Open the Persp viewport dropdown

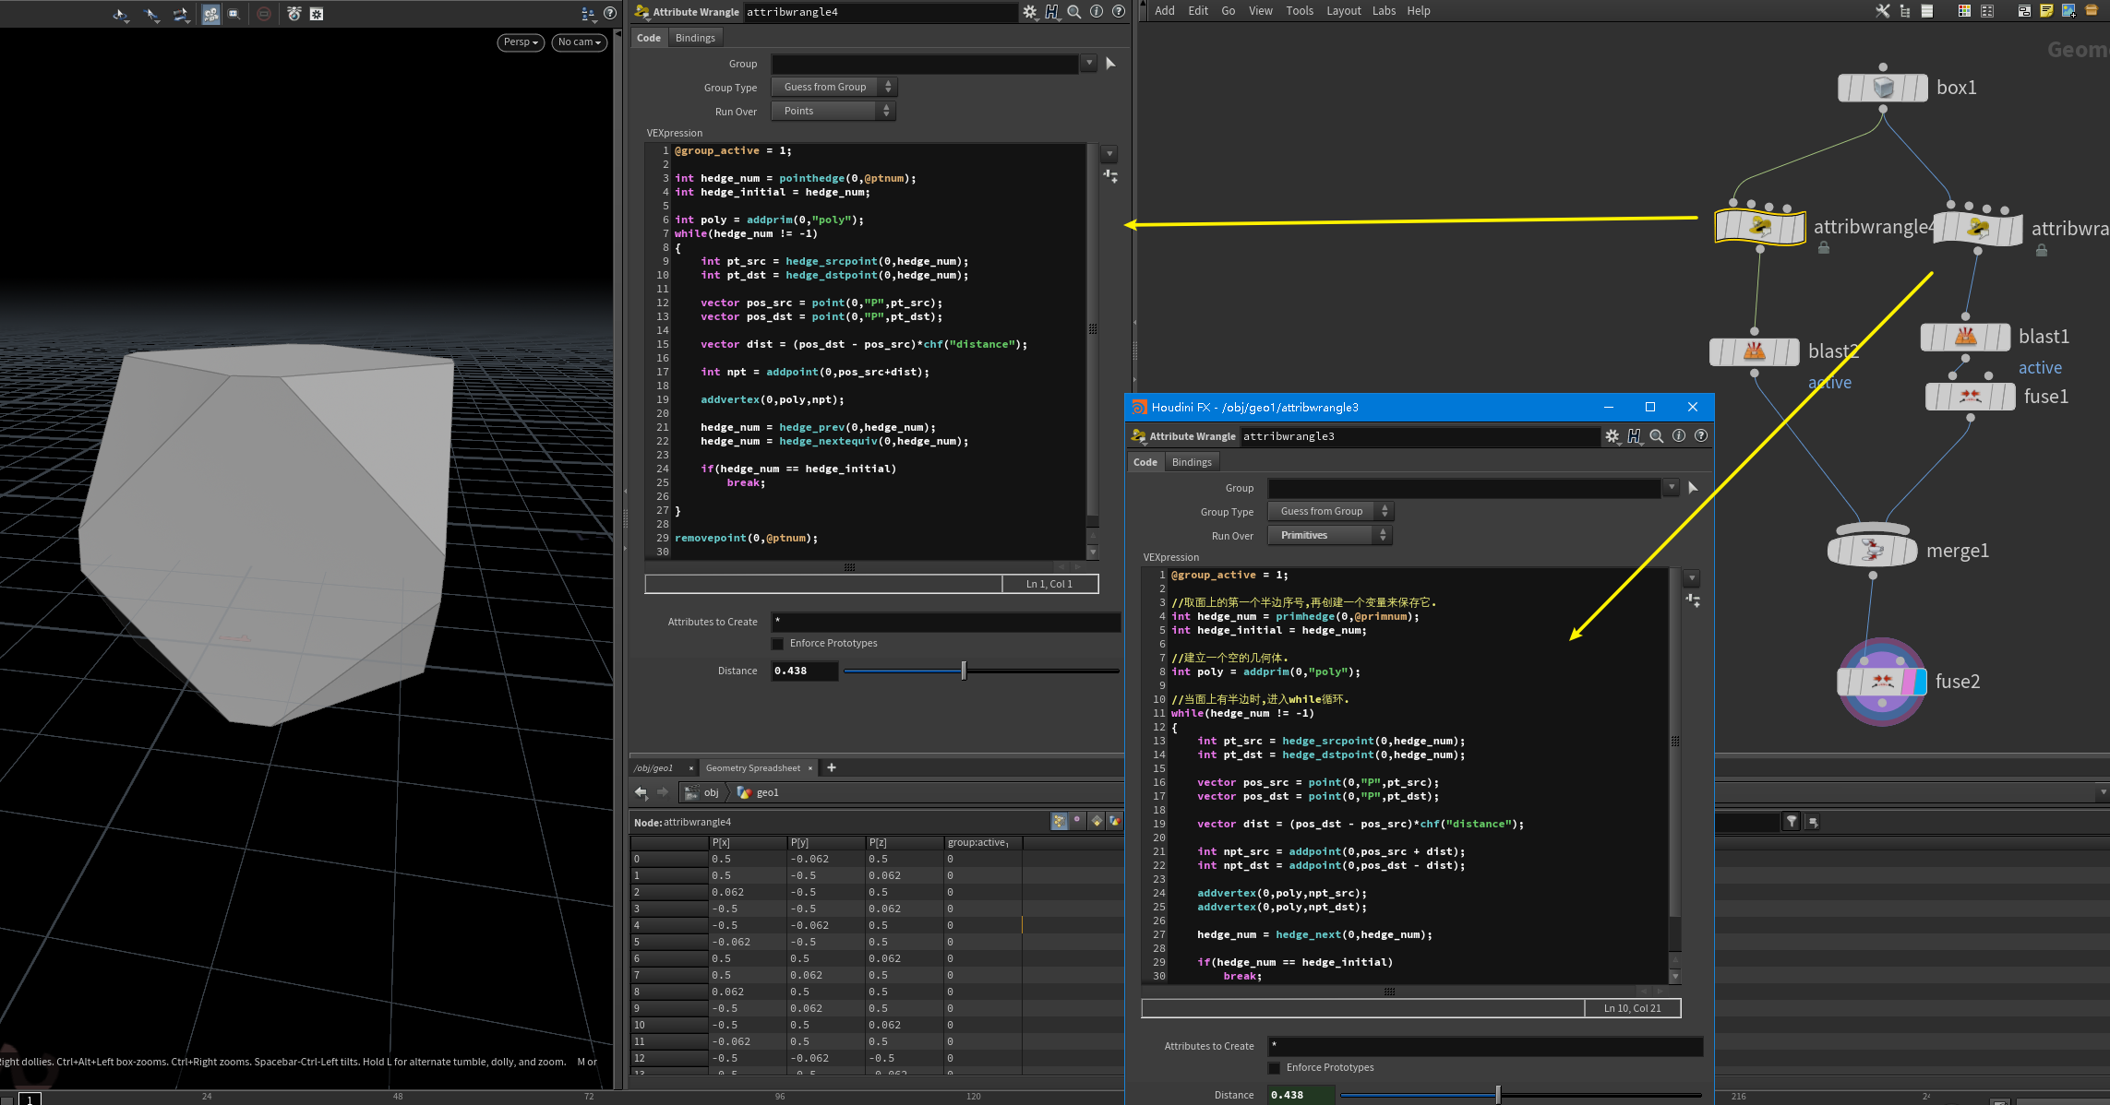521,42
